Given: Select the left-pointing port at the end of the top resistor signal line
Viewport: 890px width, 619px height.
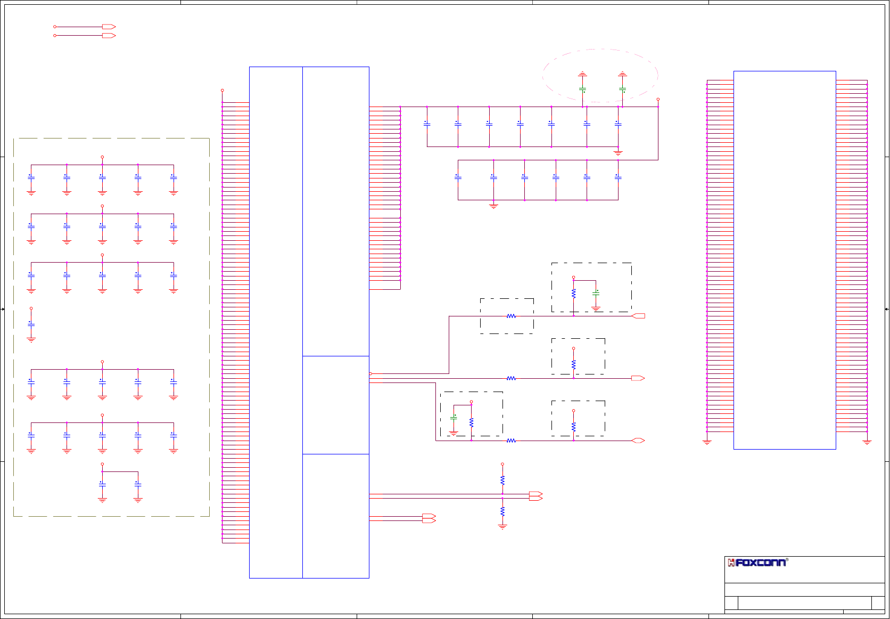Looking at the screenshot, I should pyautogui.click(x=638, y=316).
